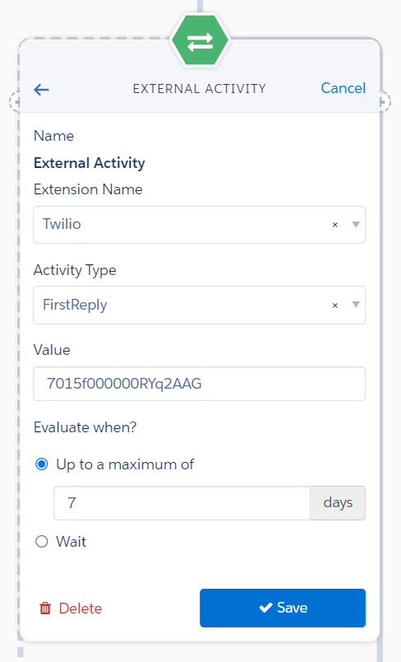Click the right plus connector node
Image resolution: width=401 pixels, height=662 pixels.
385,102
